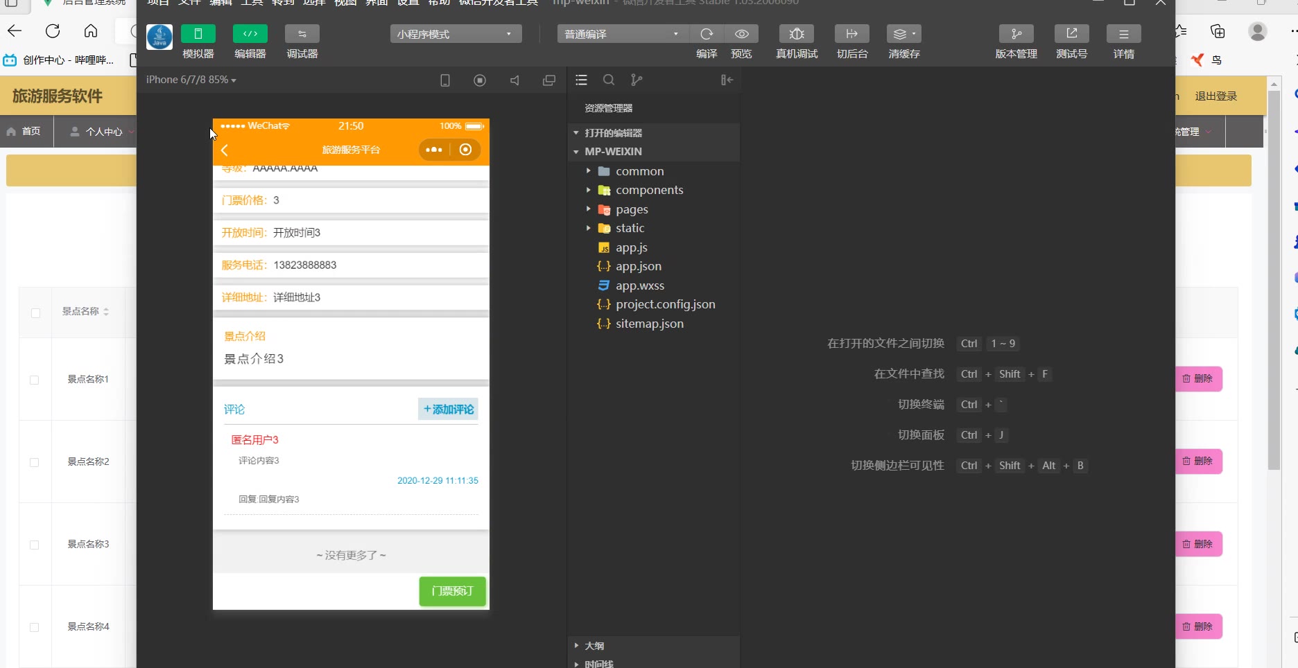This screenshot has height=668, width=1298.
Task: Toggle the Editor (编辑器) panel icon
Action: click(x=250, y=34)
